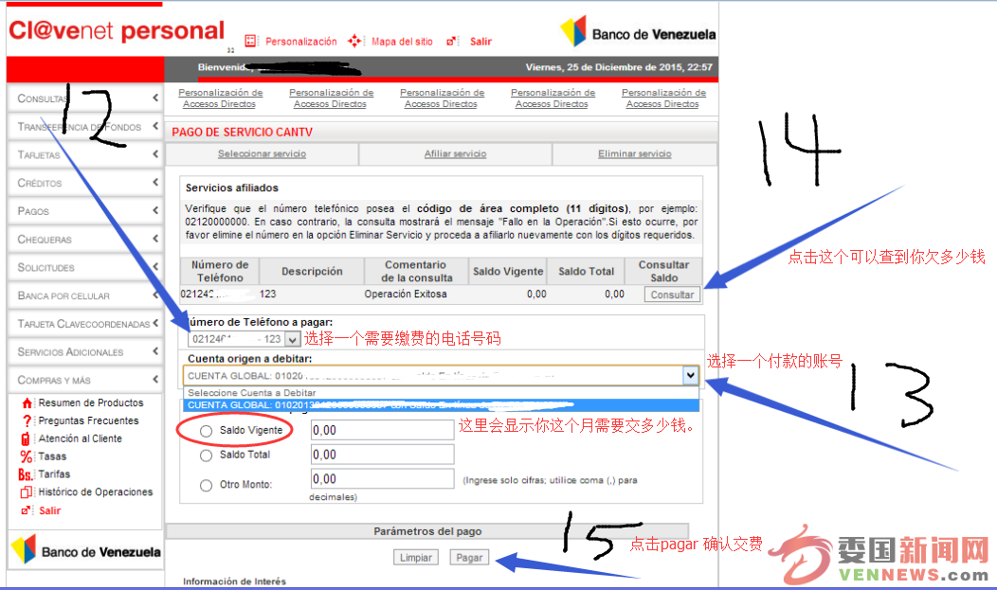Expand the Créditos sidebar menu

click(85, 183)
